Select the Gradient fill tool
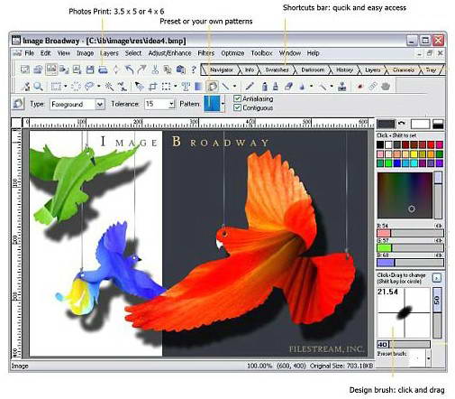 [x=198, y=87]
